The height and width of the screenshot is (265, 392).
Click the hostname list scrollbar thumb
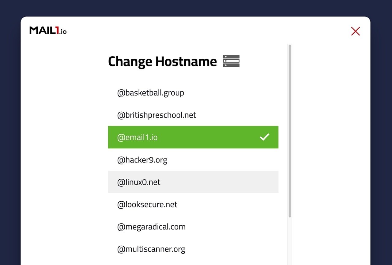290,131
